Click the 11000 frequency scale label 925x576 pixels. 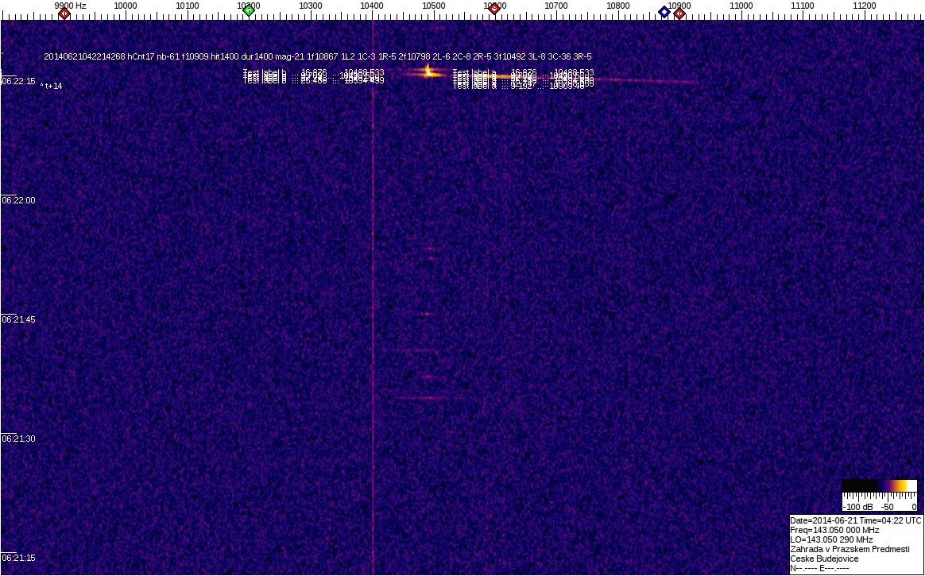click(741, 6)
